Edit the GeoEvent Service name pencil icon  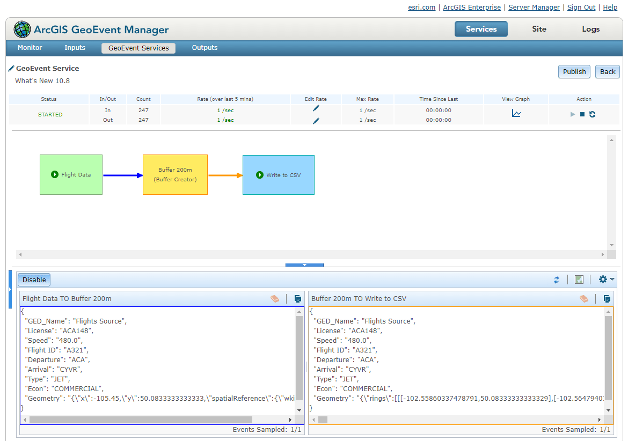tap(11, 69)
